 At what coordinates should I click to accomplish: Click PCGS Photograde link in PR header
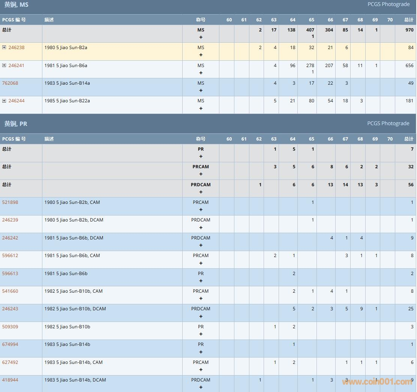tap(388, 124)
